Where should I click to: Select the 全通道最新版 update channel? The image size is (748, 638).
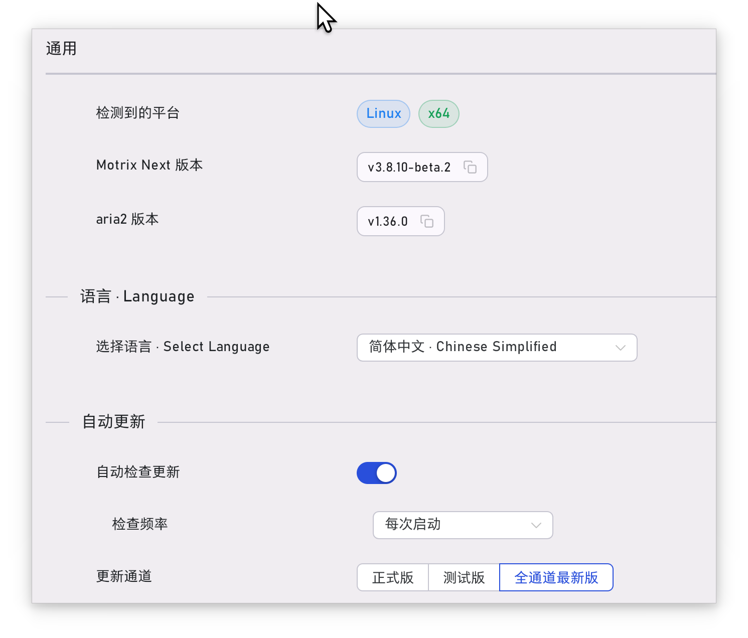pos(556,577)
